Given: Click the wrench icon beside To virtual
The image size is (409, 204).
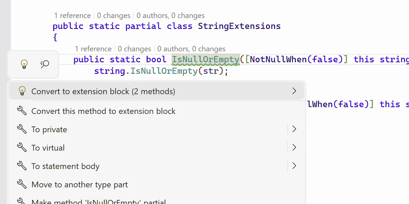Looking at the screenshot, I should click(22, 148).
